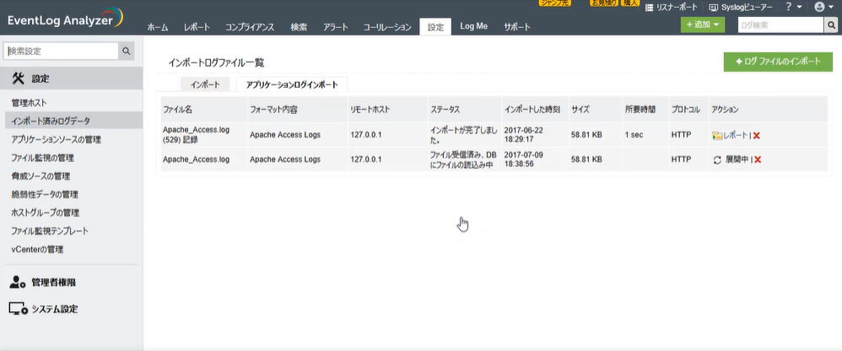Click the yellow お見積り label
The image size is (842, 351).
tap(604, 3)
